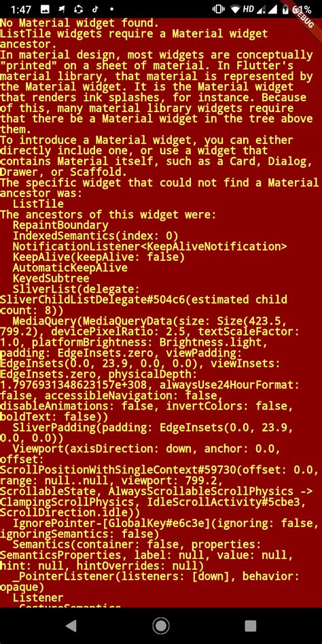Tap the indented 'ListTile' widget name line
322x644 pixels.
[38, 204]
